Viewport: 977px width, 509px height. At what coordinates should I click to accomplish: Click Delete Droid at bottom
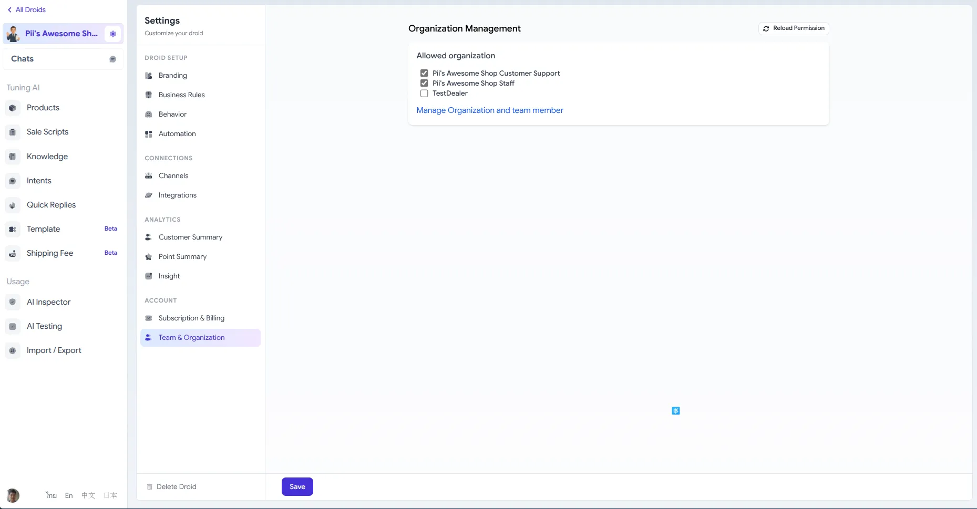point(176,487)
